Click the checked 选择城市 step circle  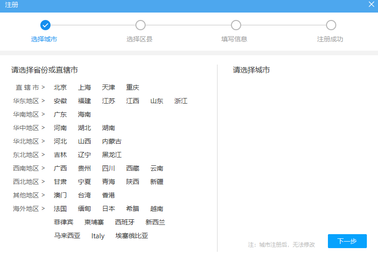pyautogui.click(x=45, y=25)
